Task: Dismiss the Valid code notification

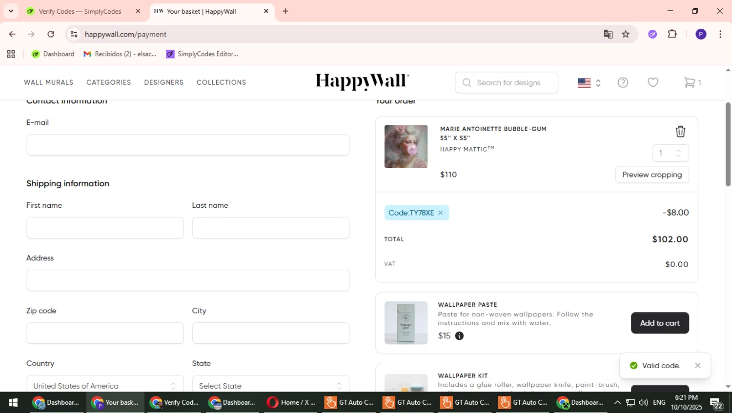Action: coord(697,365)
